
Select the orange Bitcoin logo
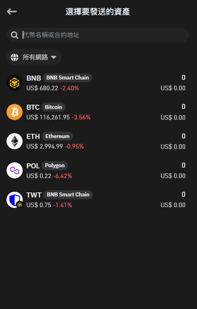point(15,112)
